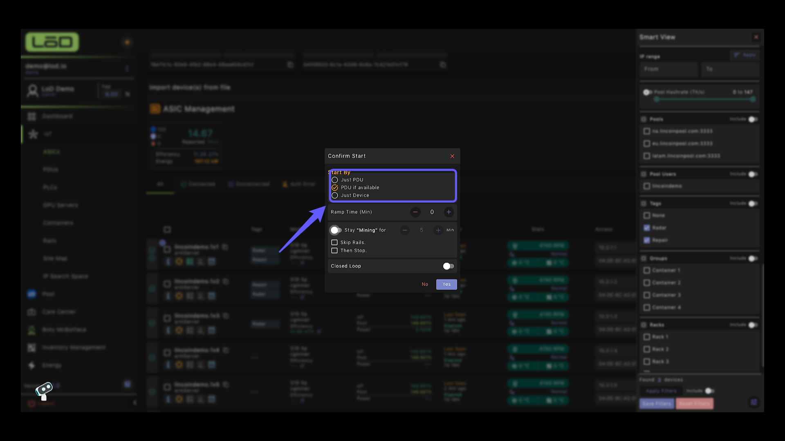Decrease Ramp Time with minus button
The width and height of the screenshot is (785, 441).
coord(415,212)
